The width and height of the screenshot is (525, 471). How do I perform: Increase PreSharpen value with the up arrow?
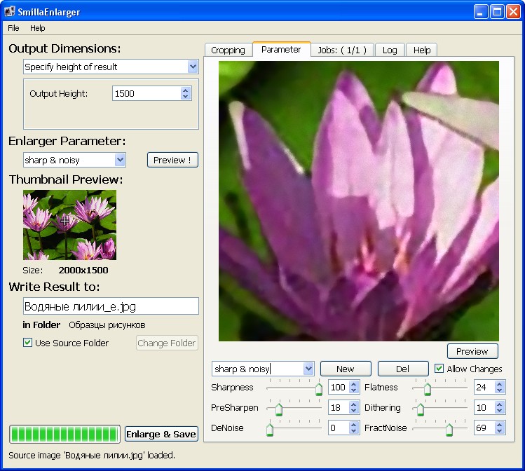(354, 404)
